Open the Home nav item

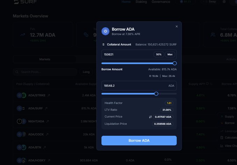pyautogui.click(x=126, y=2)
